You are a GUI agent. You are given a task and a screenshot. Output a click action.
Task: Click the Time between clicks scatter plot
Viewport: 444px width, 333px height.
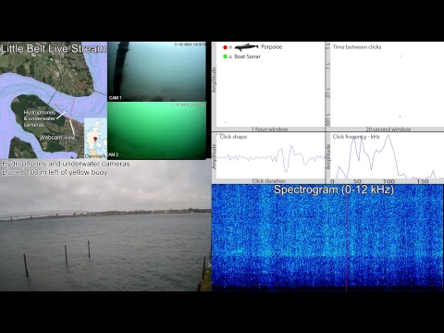pos(387,85)
